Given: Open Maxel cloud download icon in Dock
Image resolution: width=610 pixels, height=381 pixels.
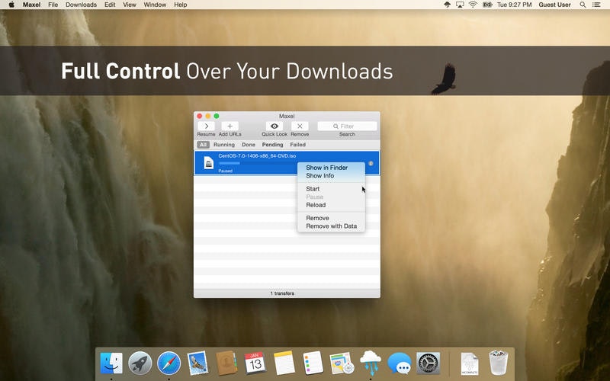Looking at the screenshot, I should pyautogui.click(x=371, y=363).
